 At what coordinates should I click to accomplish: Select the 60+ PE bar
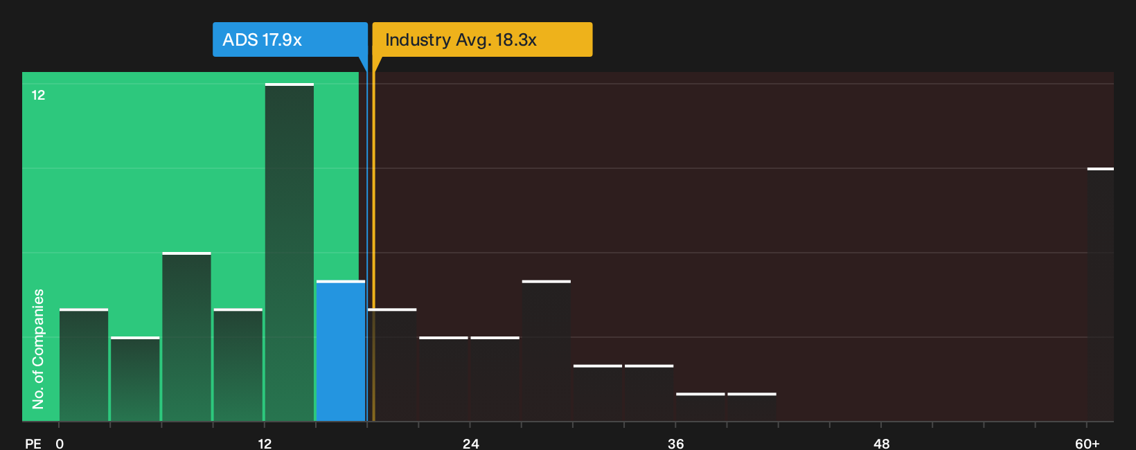coord(1100,294)
